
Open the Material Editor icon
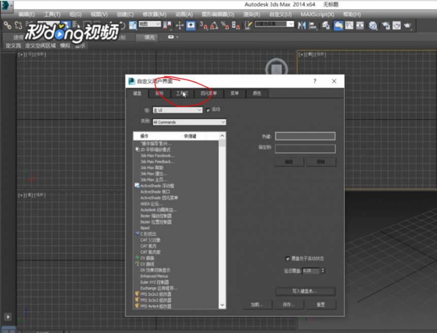pyautogui.click(x=373, y=25)
